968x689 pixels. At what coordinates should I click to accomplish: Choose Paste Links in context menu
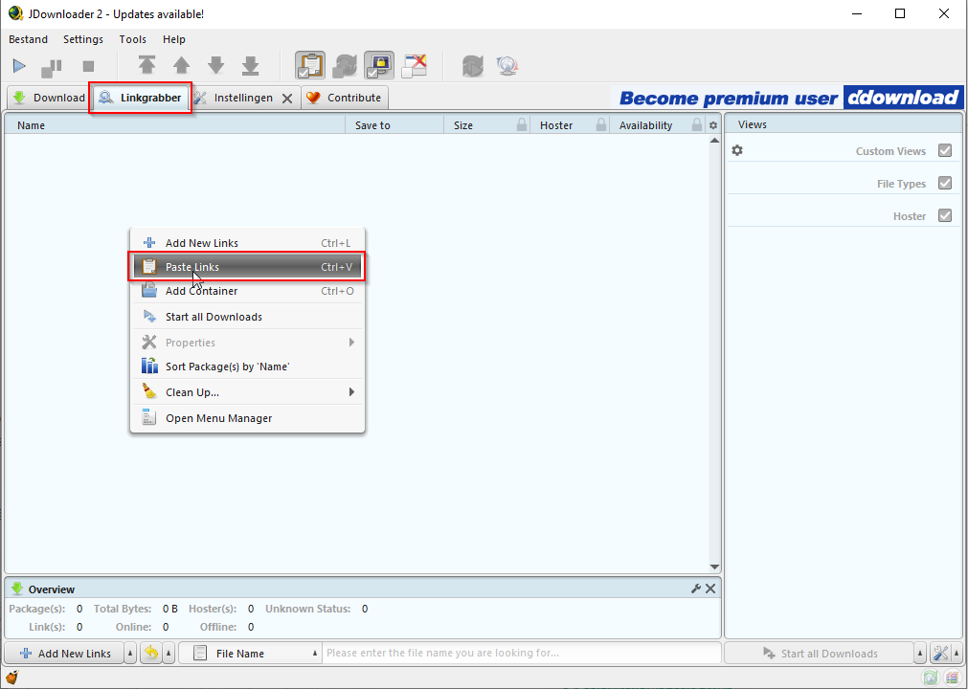[x=247, y=267]
